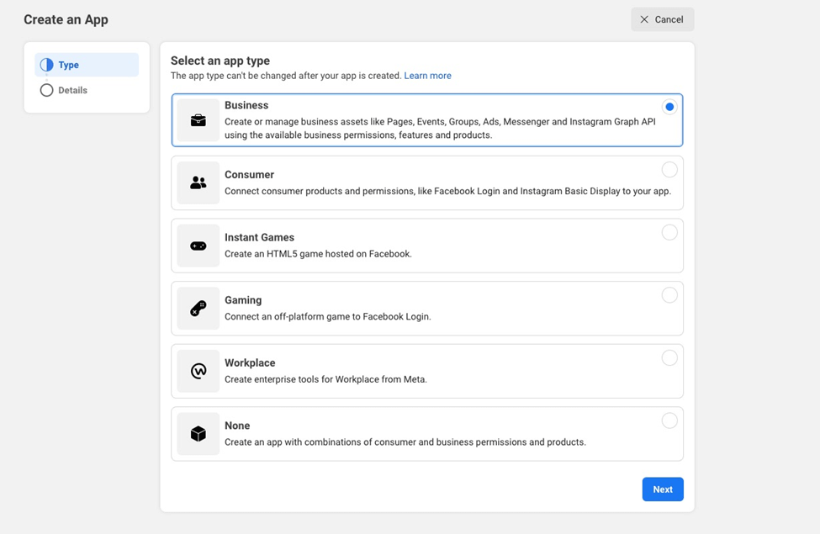Choose the Instant Games radio button
The height and width of the screenshot is (534, 820).
(x=669, y=232)
